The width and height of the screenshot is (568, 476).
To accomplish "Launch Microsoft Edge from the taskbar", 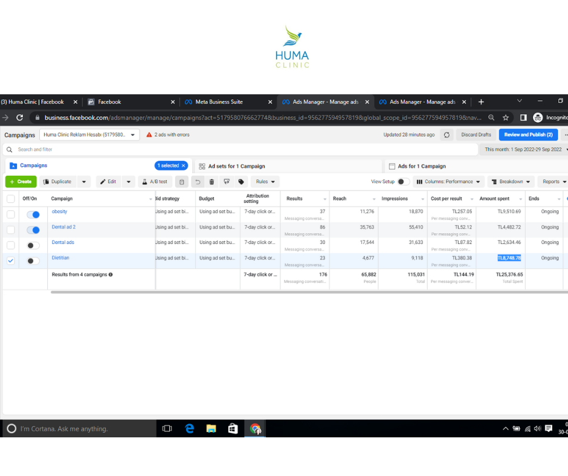I will 190,428.
